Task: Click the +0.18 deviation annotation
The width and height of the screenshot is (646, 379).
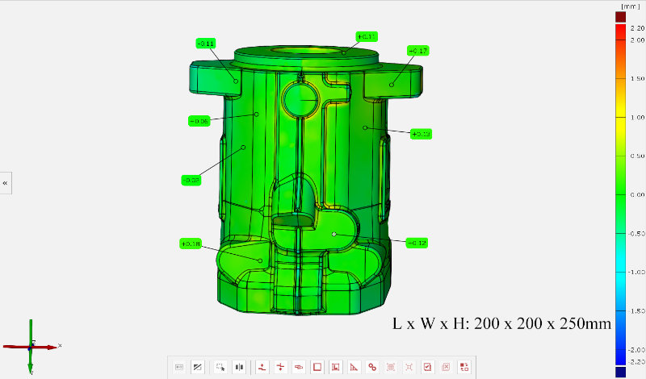Action: pyautogui.click(x=190, y=244)
